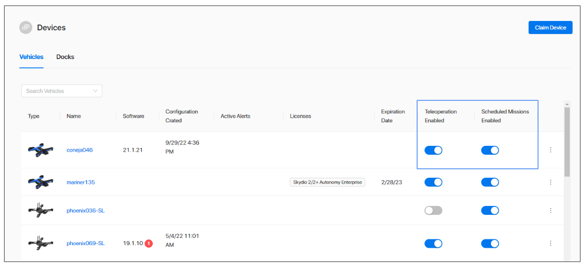
Task: Click the Active Alerts column header
Action: [x=236, y=116]
